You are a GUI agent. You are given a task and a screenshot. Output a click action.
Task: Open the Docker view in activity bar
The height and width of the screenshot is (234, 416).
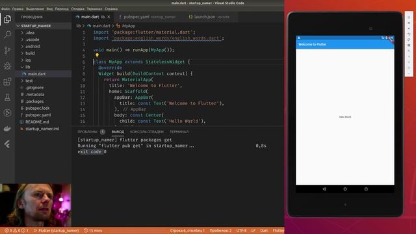pyautogui.click(x=7, y=129)
